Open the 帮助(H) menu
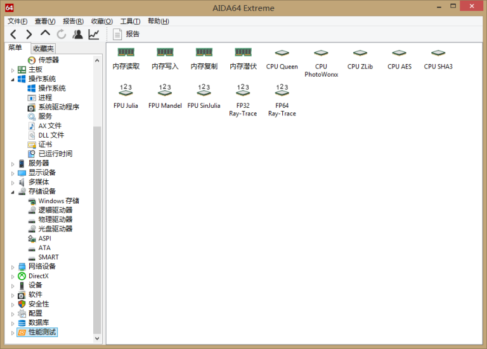The width and height of the screenshot is (487, 349). coord(159,21)
